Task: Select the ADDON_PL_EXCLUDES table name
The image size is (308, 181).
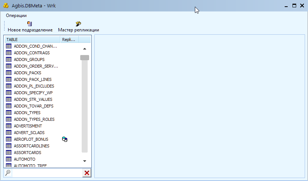Action: [x=34, y=86]
